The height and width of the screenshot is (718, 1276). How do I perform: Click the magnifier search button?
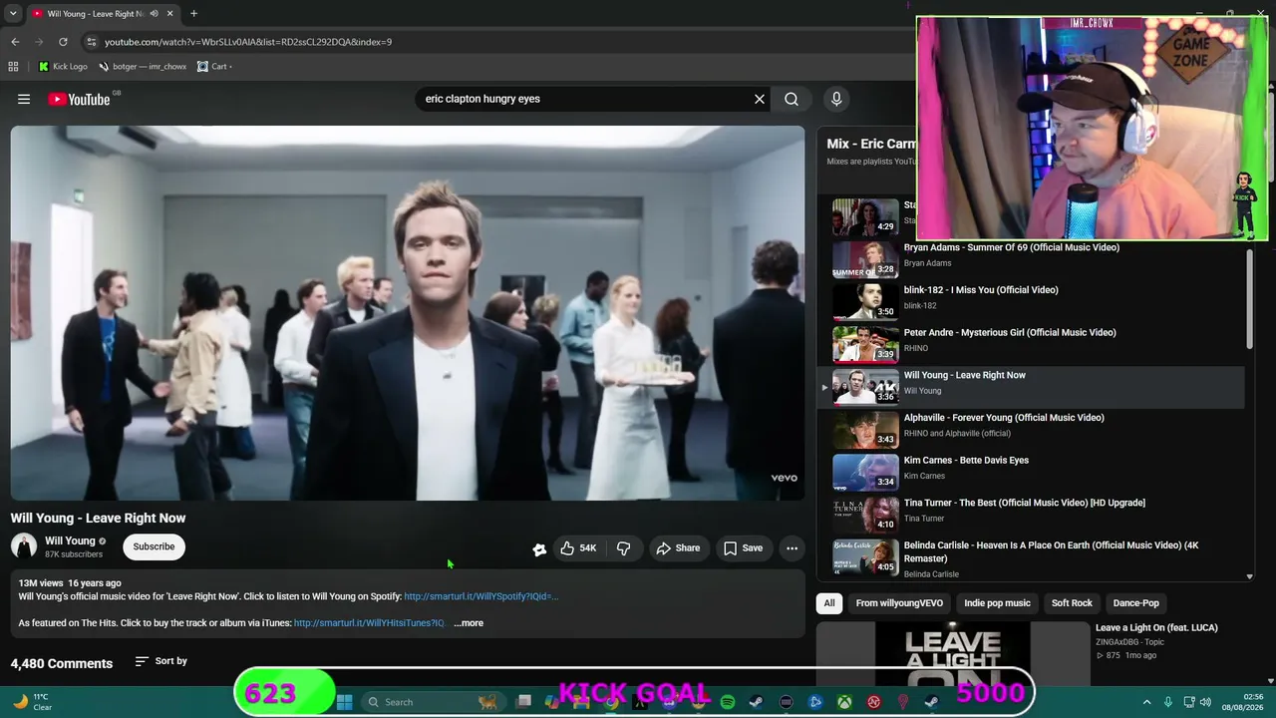[792, 99]
